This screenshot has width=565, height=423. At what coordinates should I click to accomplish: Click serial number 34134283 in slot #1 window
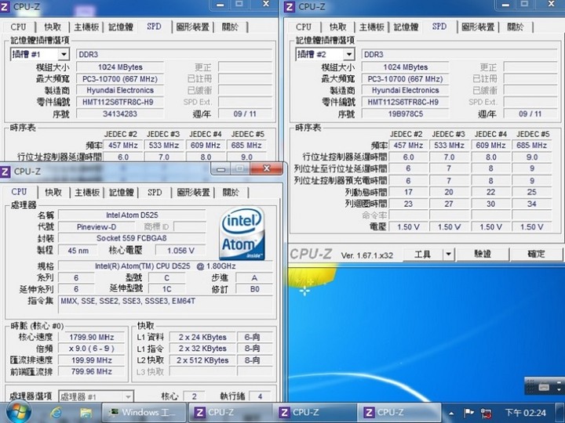(x=120, y=114)
